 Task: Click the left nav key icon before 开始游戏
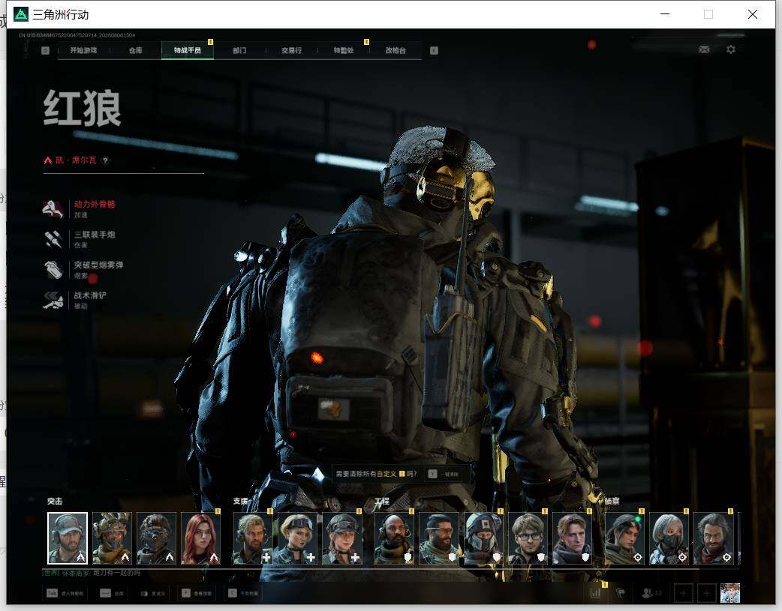(x=45, y=50)
